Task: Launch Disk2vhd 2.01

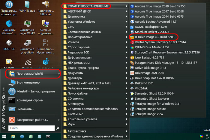Action: (142, 83)
